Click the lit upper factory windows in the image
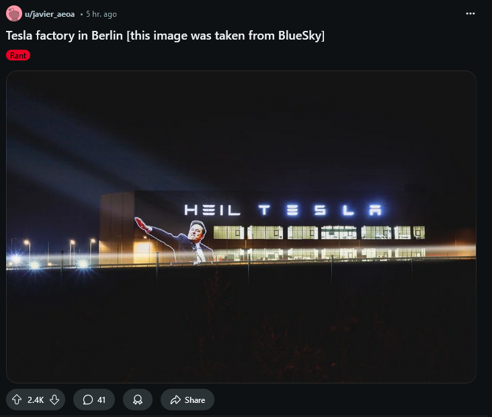Screen dimensions: 492x417 click(319, 232)
